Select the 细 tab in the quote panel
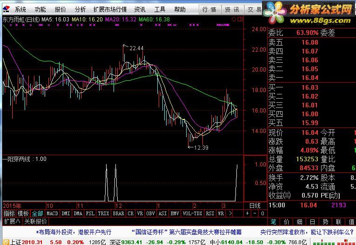 300,222
